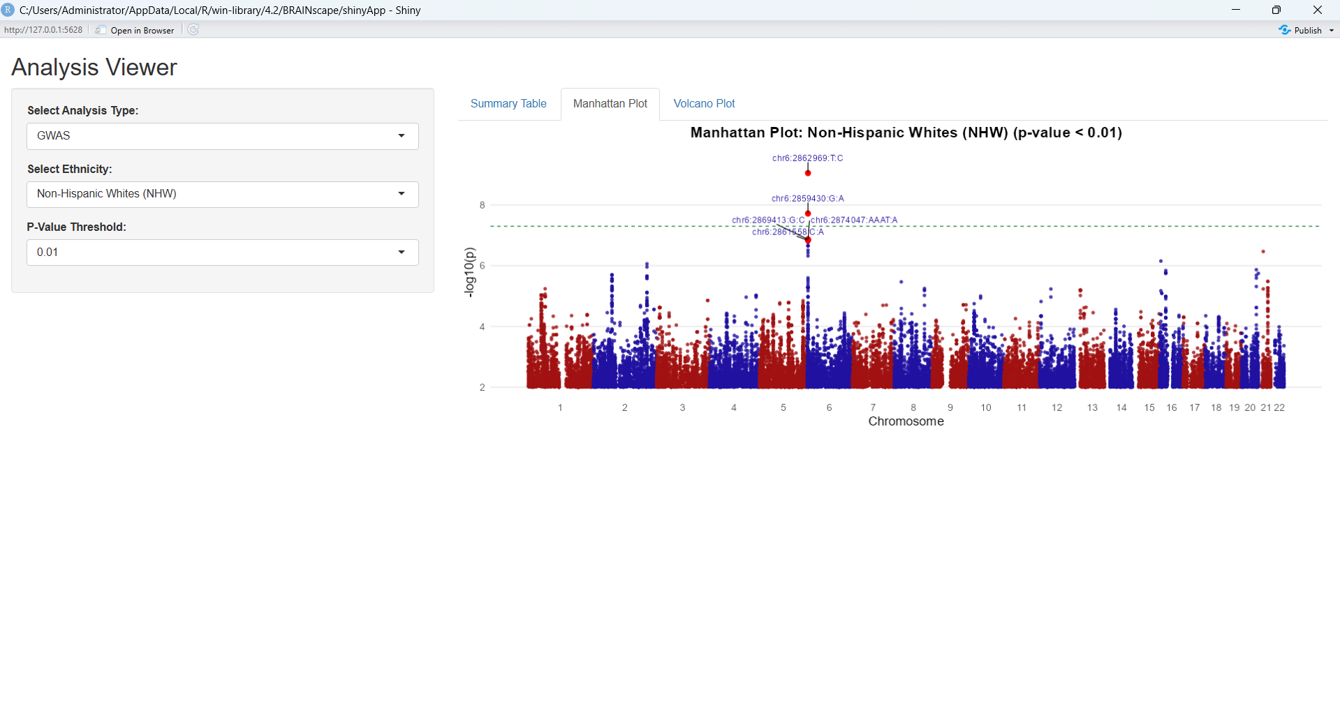Switch to the Summary Table tab

point(508,103)
